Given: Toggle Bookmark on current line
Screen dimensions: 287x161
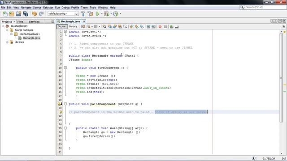Looking at the screenshot, I should 142,27.
